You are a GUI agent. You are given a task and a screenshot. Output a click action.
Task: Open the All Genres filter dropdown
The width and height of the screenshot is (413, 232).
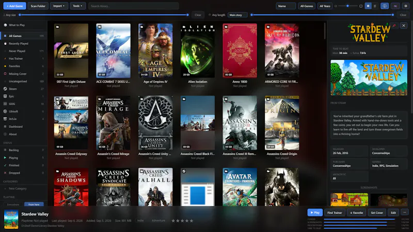(x=307, y=6)
